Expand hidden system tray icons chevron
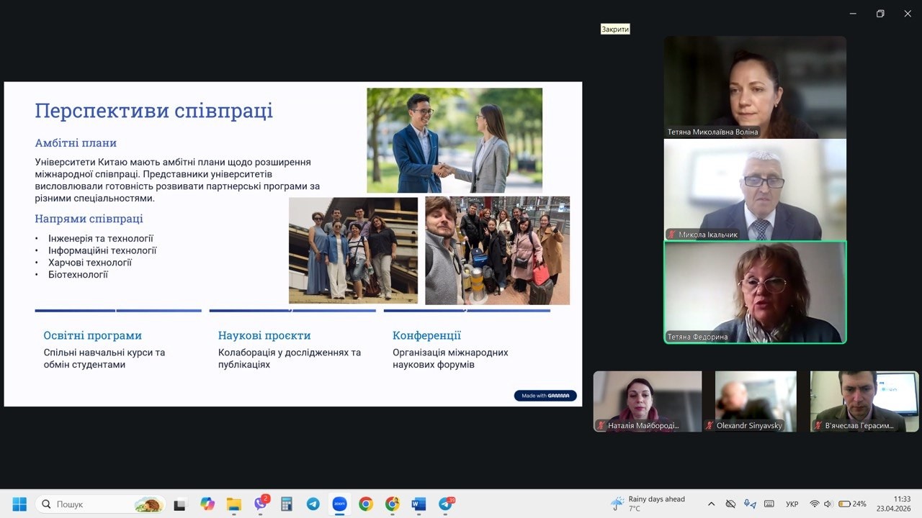 click(712, 504)
